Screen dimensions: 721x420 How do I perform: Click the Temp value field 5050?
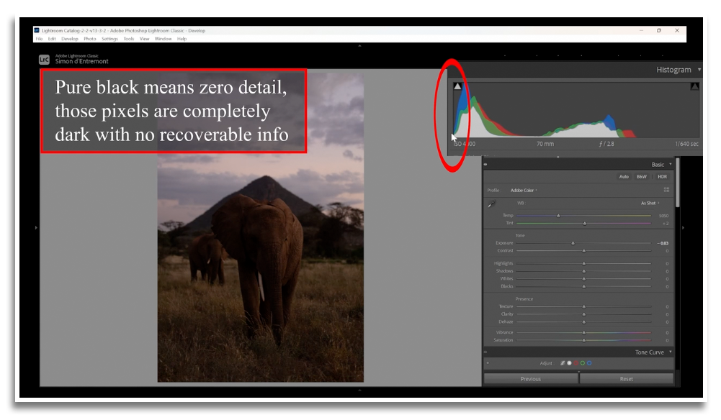coord(663,216)
